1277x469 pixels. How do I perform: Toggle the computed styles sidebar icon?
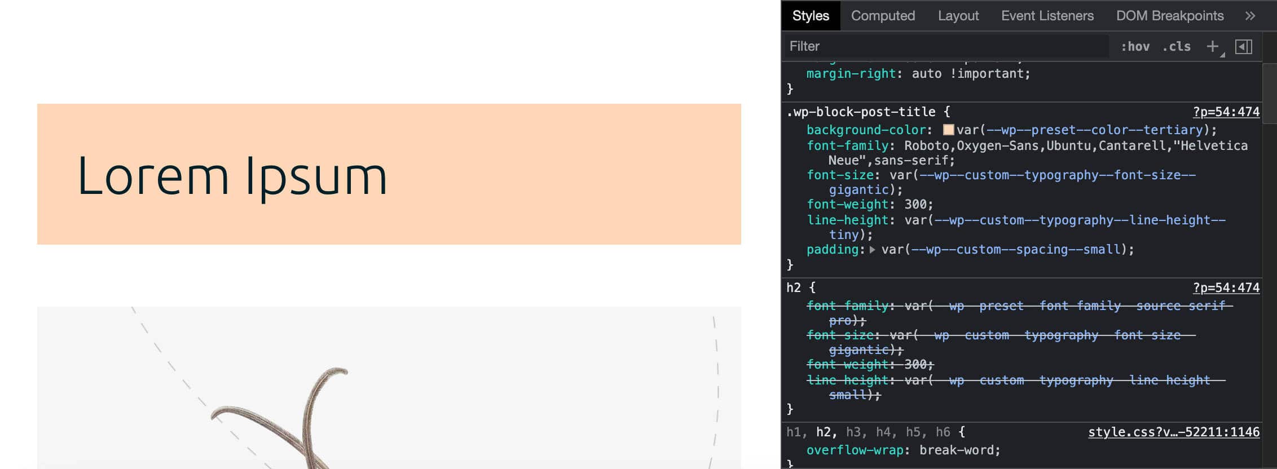tap(1243, 46)
